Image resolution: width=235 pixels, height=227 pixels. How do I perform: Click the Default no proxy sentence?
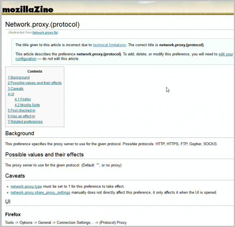click(101, 165)
